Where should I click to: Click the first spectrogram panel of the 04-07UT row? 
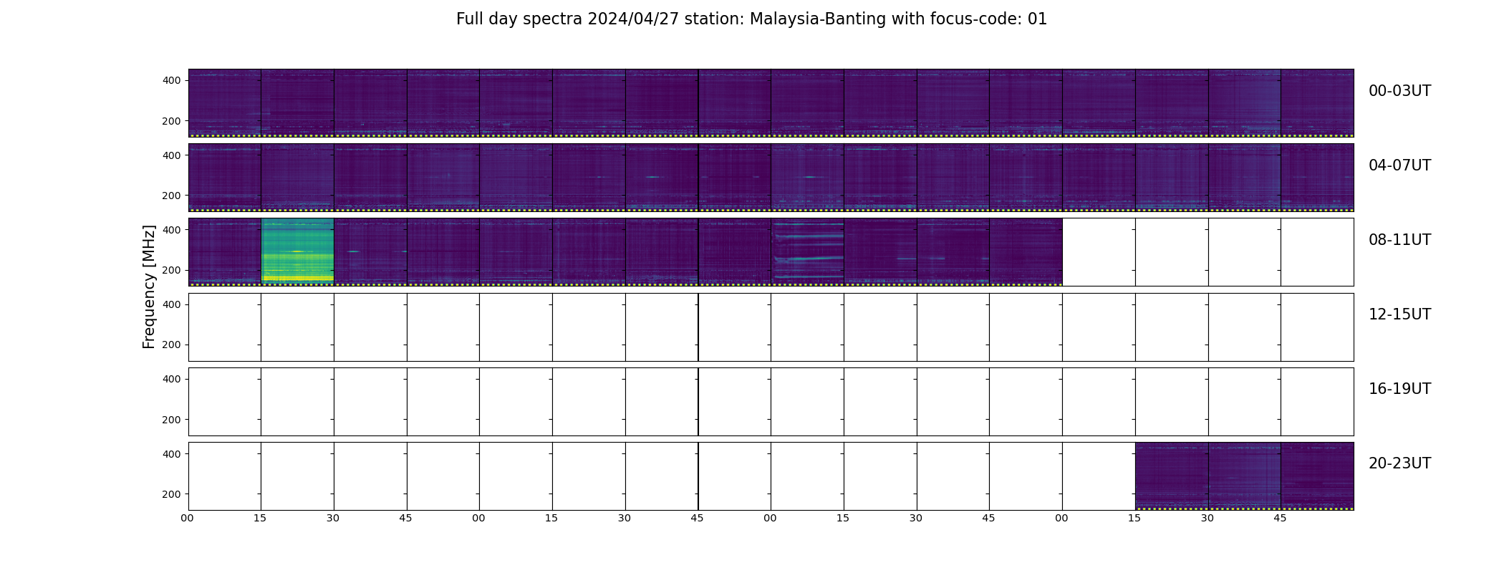[224, 178]
